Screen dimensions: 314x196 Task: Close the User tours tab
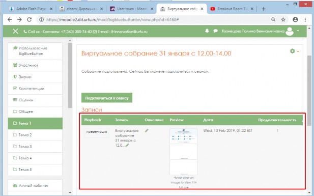152,9
